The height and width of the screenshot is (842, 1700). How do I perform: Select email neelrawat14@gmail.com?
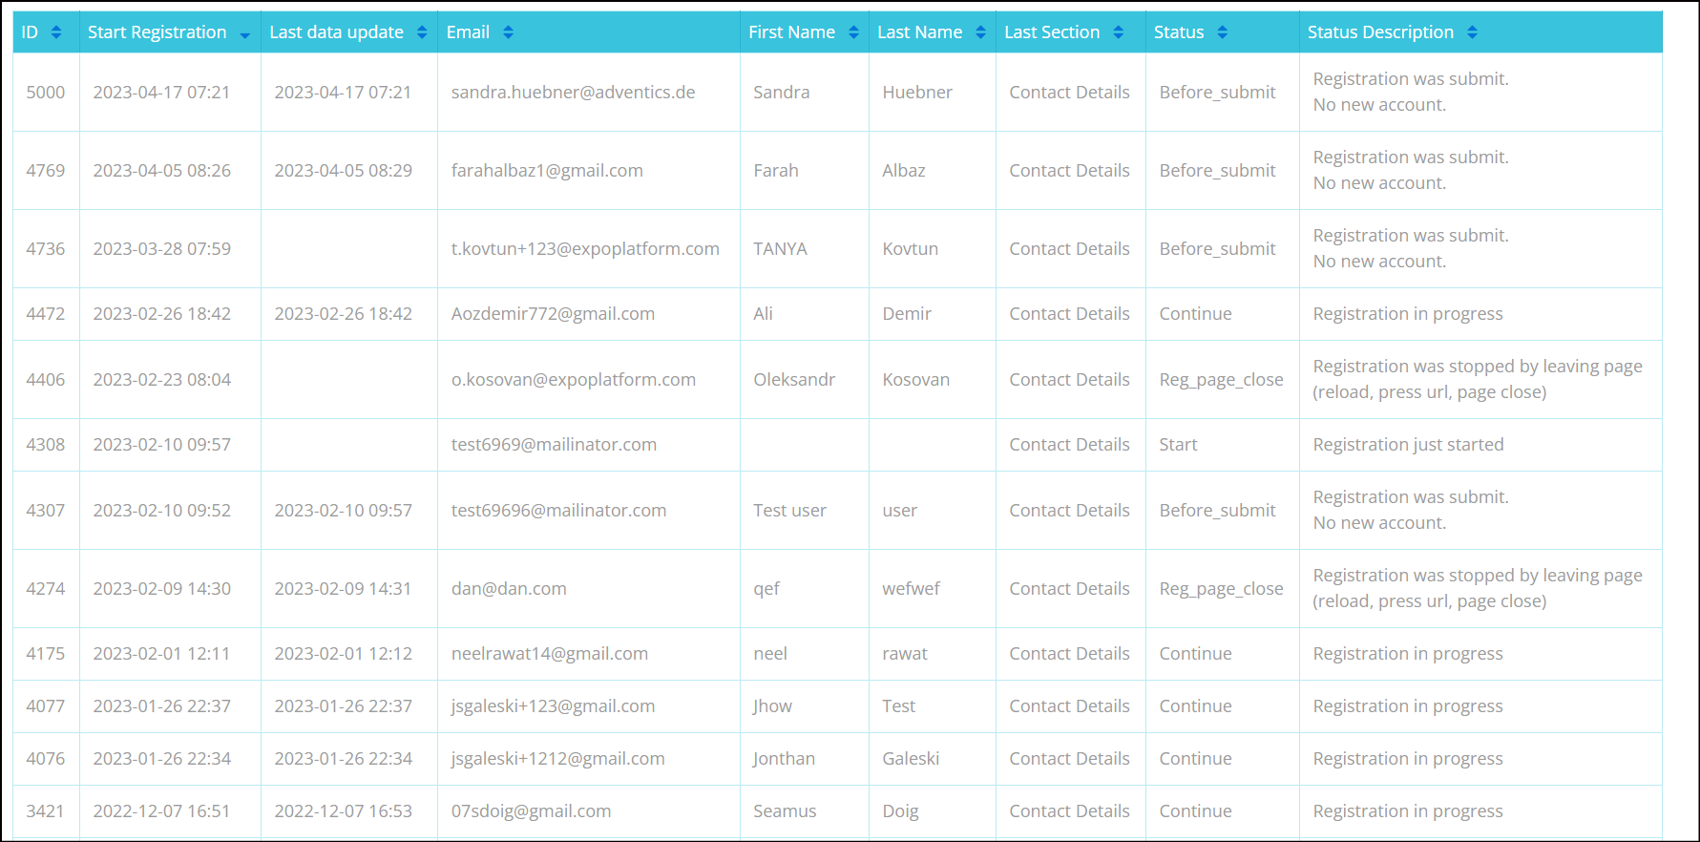point(549,654)
